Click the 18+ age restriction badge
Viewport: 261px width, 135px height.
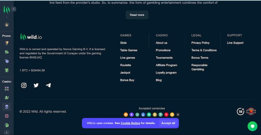click(x=240, y=112)
